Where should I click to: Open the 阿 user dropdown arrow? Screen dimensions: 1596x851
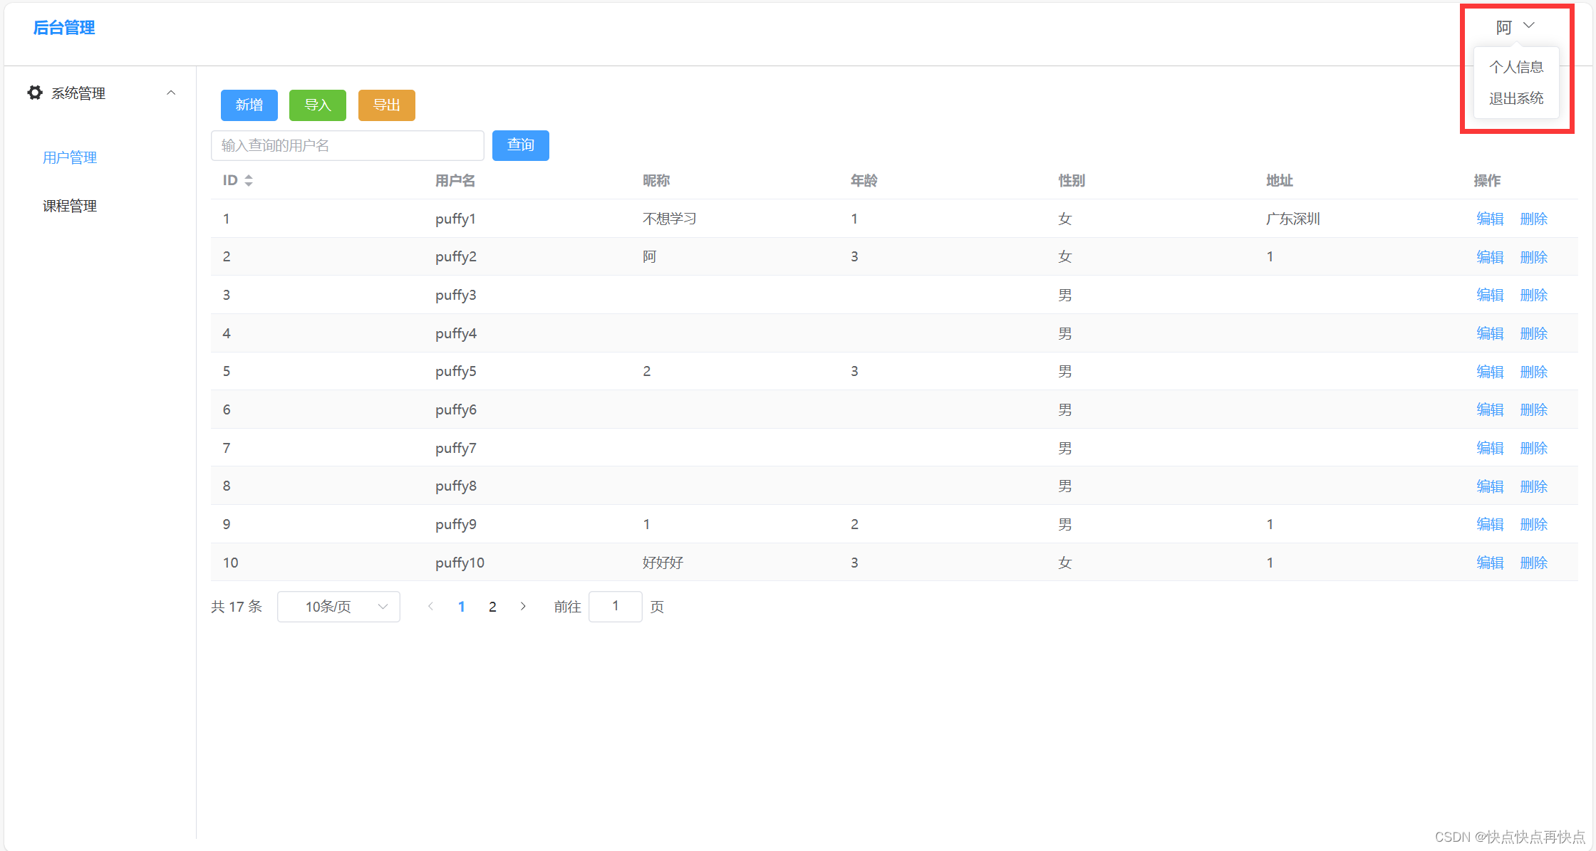[1529, 26]
